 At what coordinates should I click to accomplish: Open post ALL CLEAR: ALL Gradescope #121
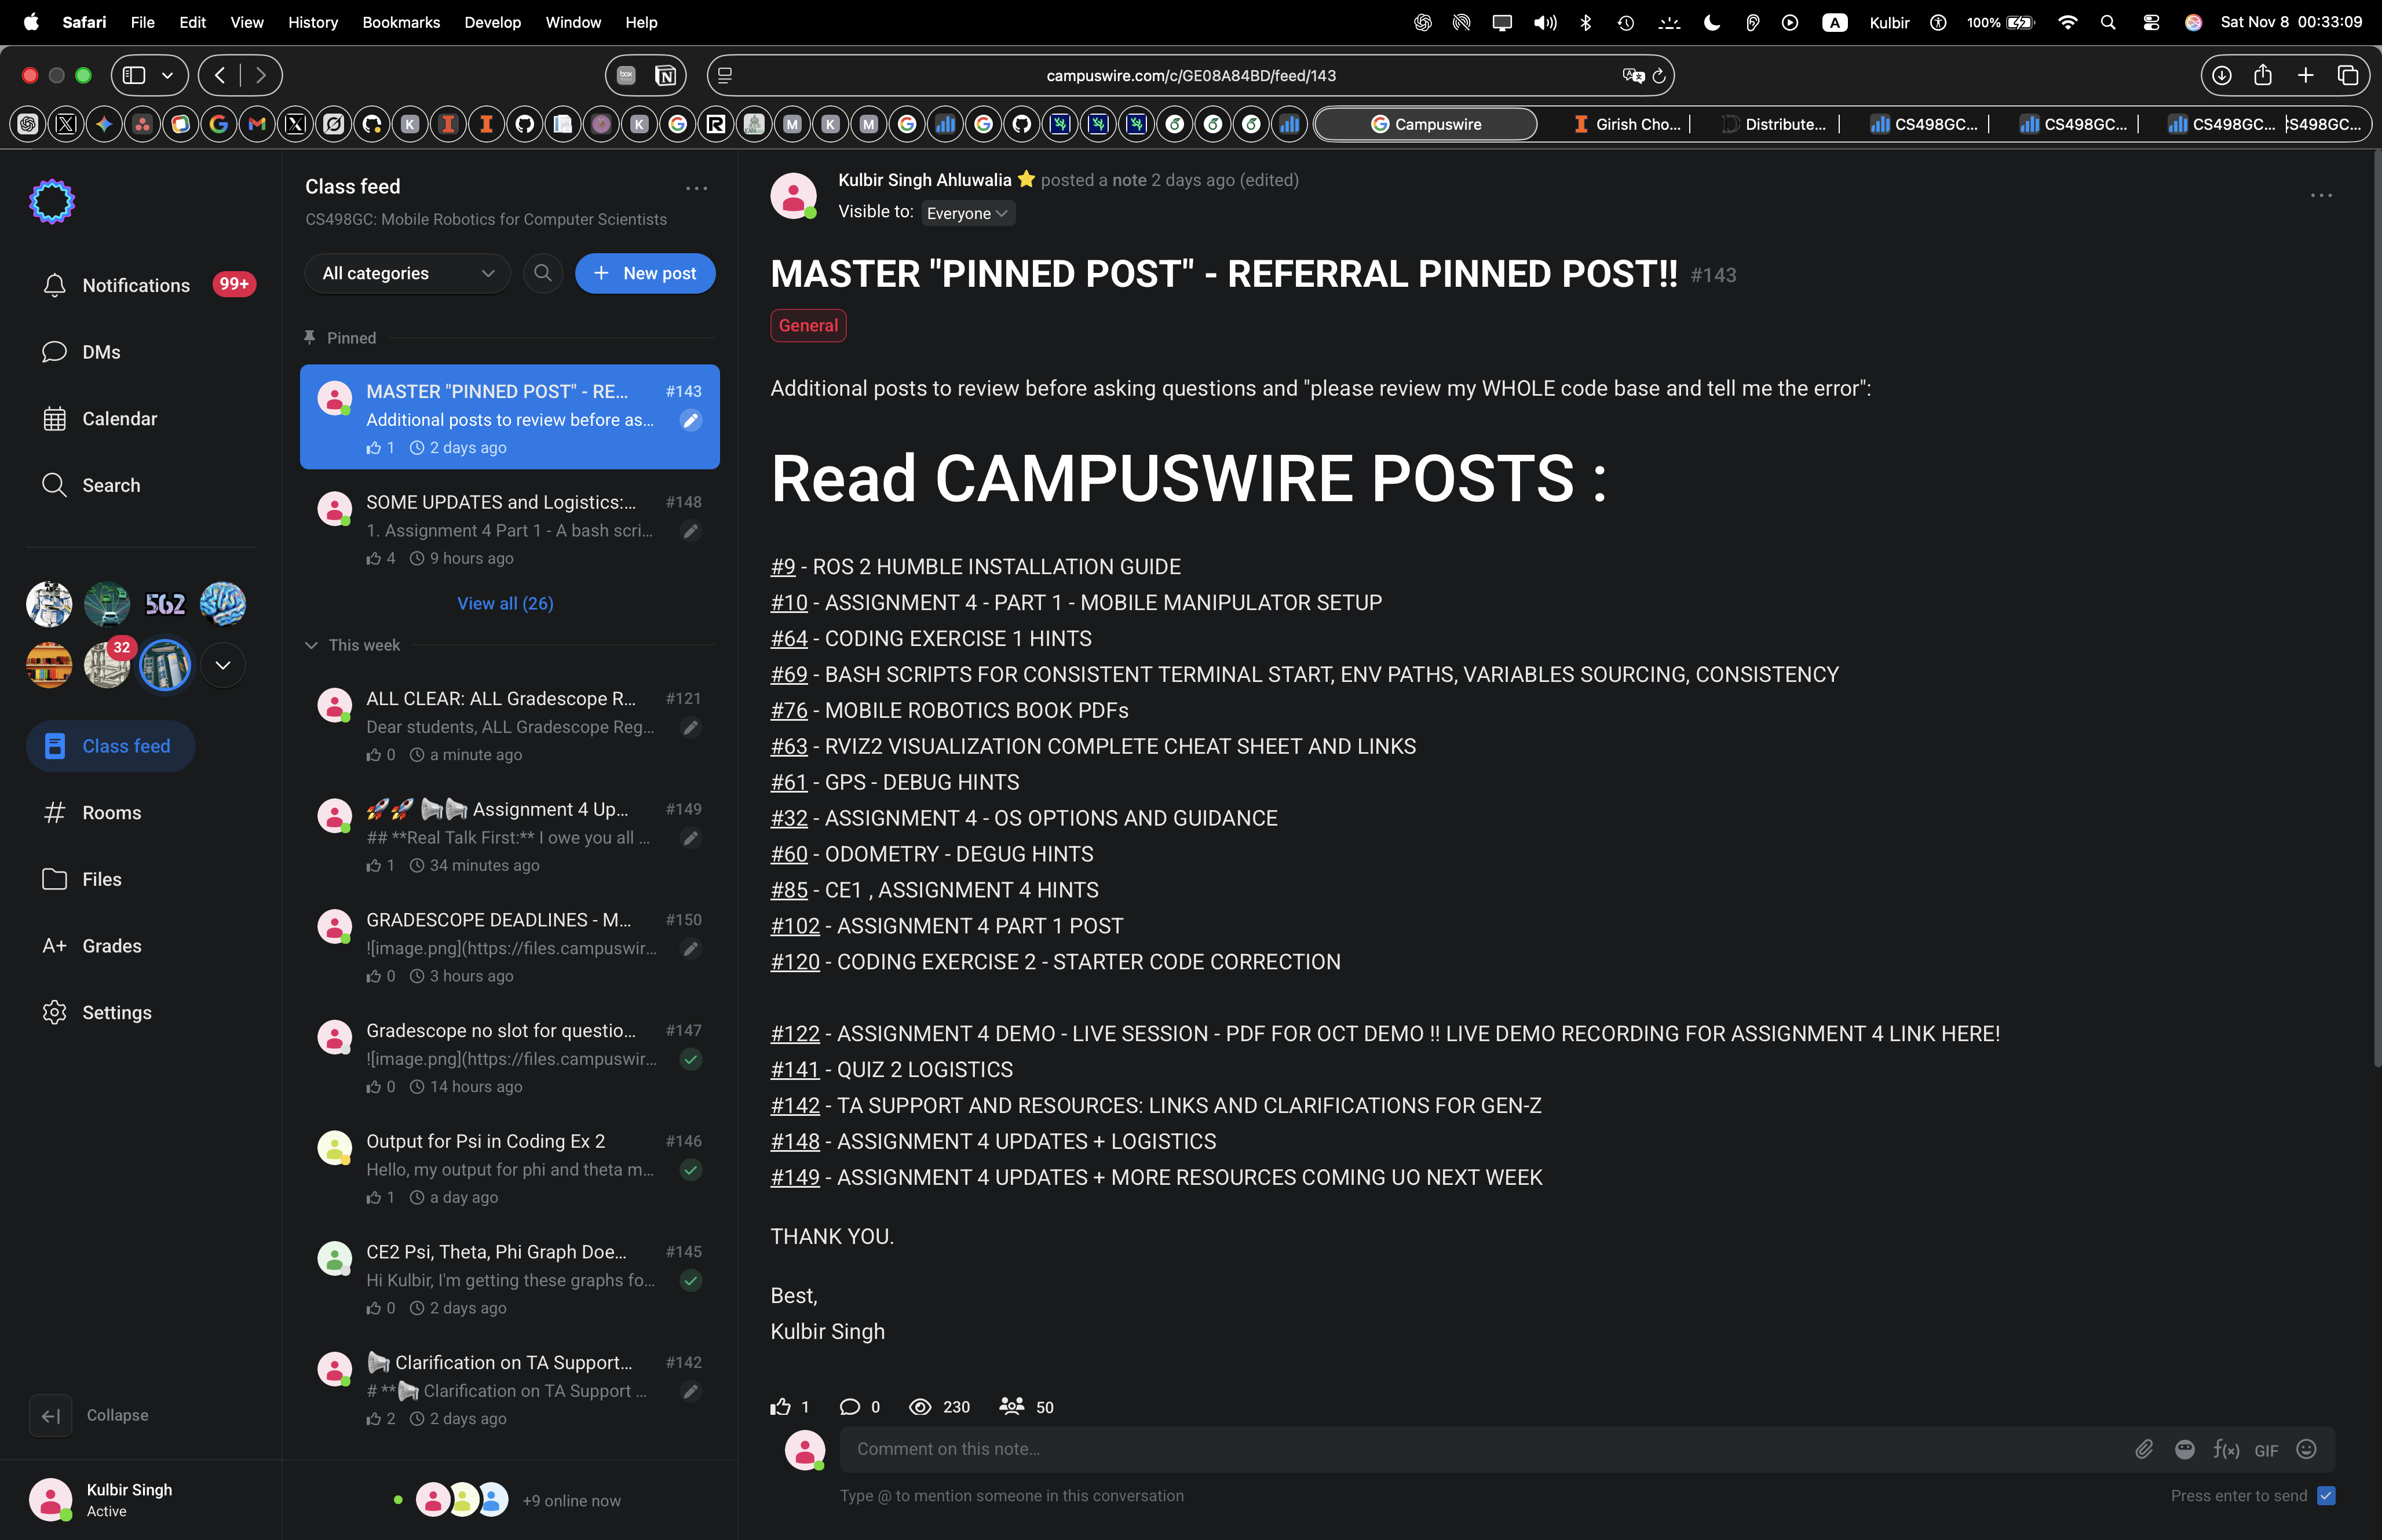510,726
